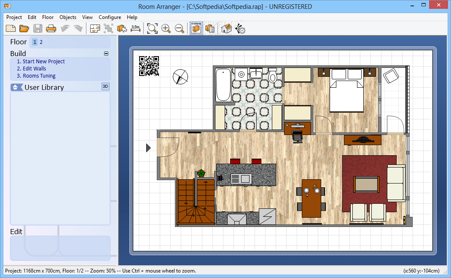
Task: Toggle the 3D preview in User Library
Action: pos(106,86)
